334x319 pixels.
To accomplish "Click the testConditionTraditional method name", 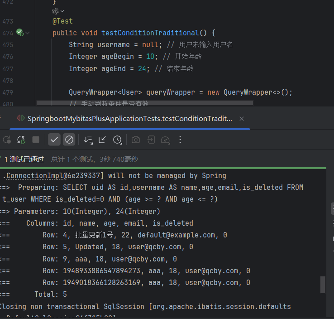I will [150, 33].
